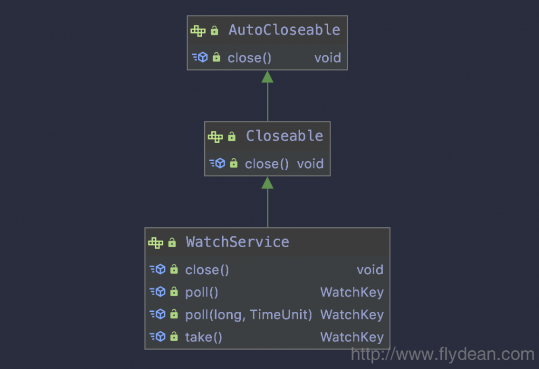Click the method icon beside AutoCloseable close()
Screen dimensions: 539x369
coord(200,57)
